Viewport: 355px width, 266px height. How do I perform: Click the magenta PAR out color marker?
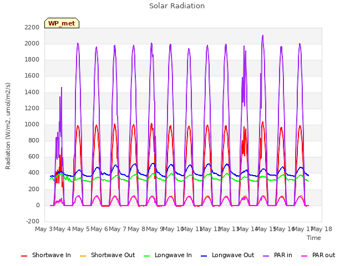pos(305,256)
